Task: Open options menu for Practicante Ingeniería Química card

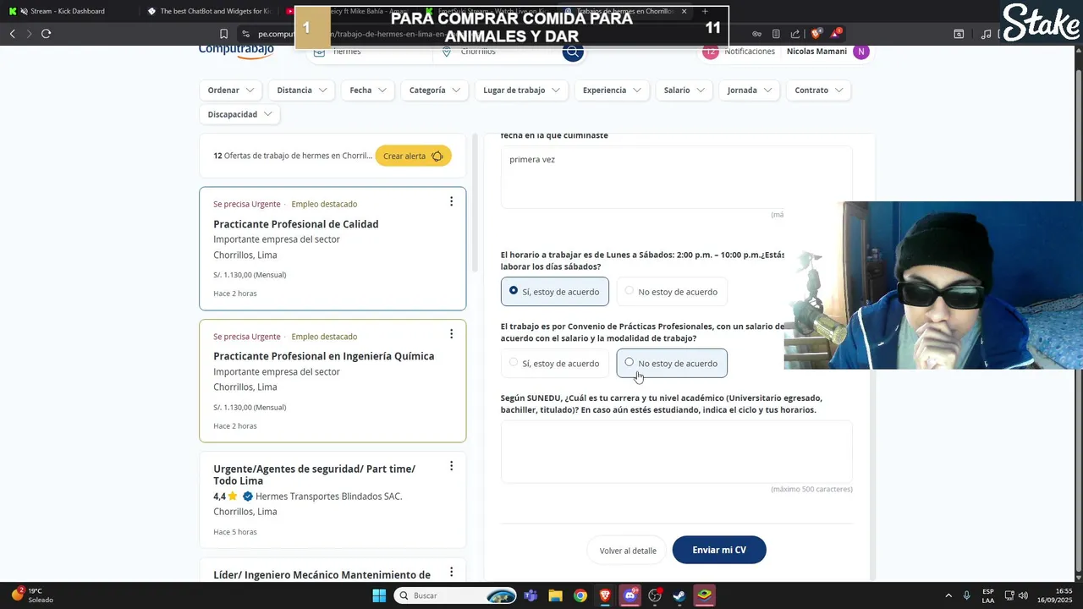Action: pos(451,333)
